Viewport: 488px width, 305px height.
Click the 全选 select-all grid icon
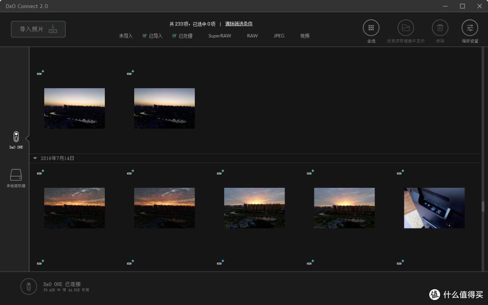point(371,28)
